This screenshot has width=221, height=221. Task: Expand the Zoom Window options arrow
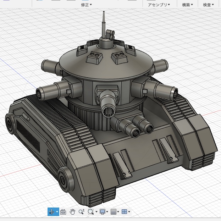(x=96, y=211)
